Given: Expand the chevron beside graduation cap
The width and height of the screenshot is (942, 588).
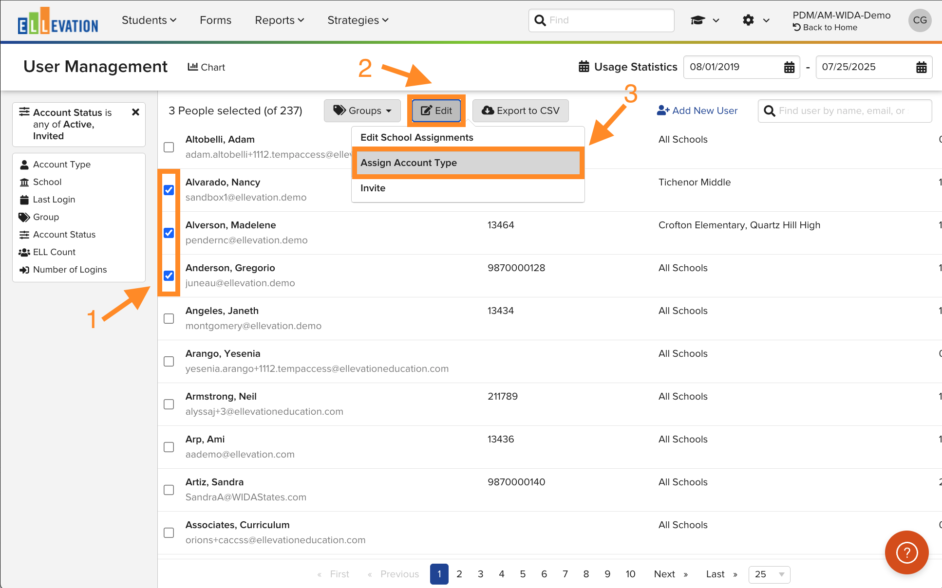Looking at the screenshot, I should [716, 20].
